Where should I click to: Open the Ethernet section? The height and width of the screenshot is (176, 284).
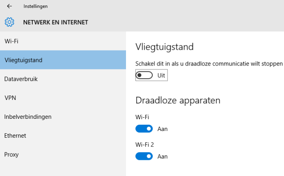(15, 135)
